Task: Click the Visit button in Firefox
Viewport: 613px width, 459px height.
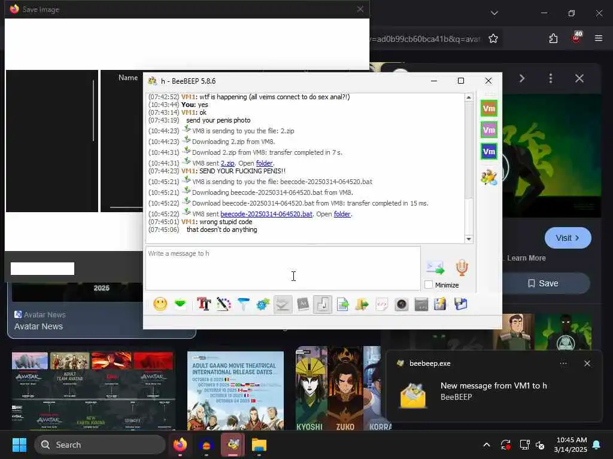Action: click(x=568, y=238)
